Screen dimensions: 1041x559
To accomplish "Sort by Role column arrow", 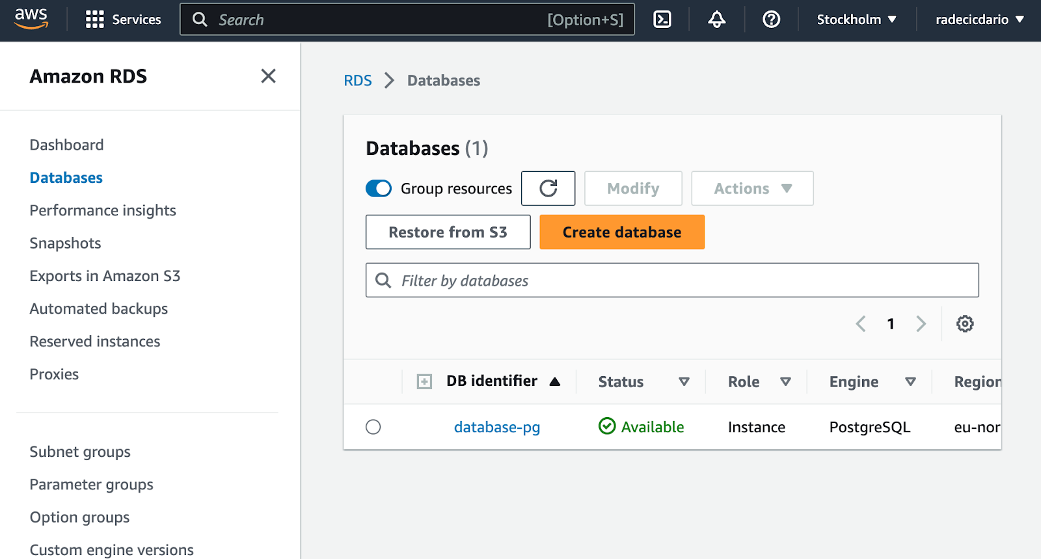I will [x=785, y=381].
